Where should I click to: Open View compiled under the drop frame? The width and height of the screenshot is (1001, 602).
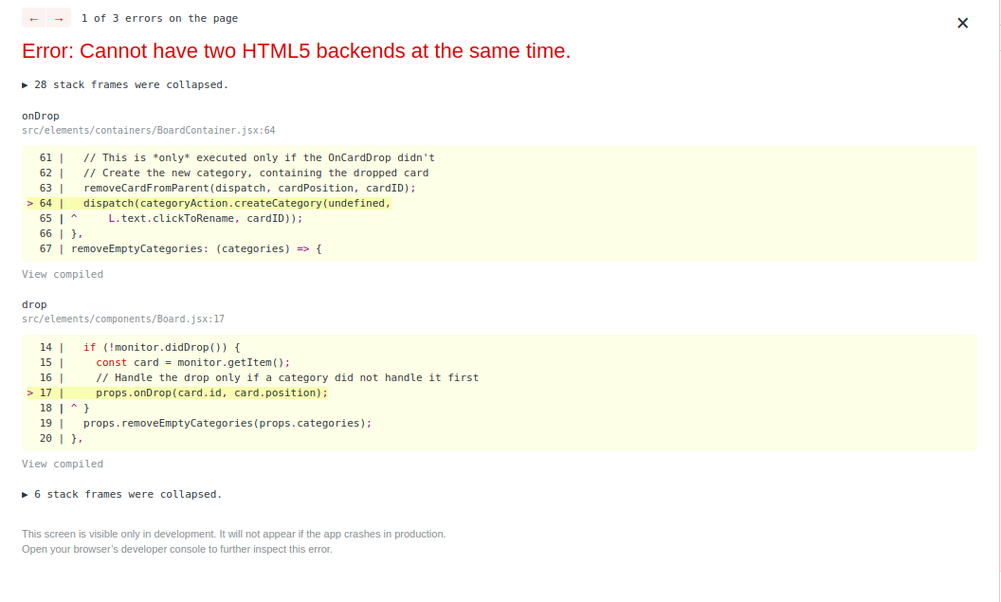[x=62, y=464]
